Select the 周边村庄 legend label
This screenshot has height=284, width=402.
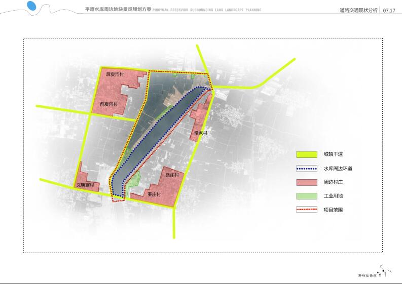pyautogui.click(x=333, y=182)
